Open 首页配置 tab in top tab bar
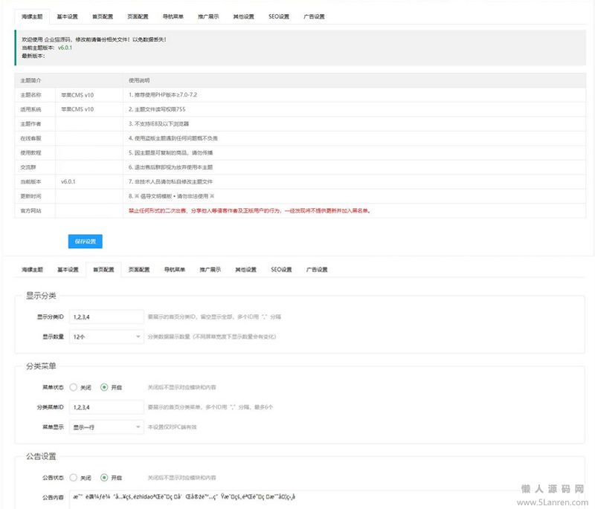Screen dimensions: 595x509 [103, 16]
